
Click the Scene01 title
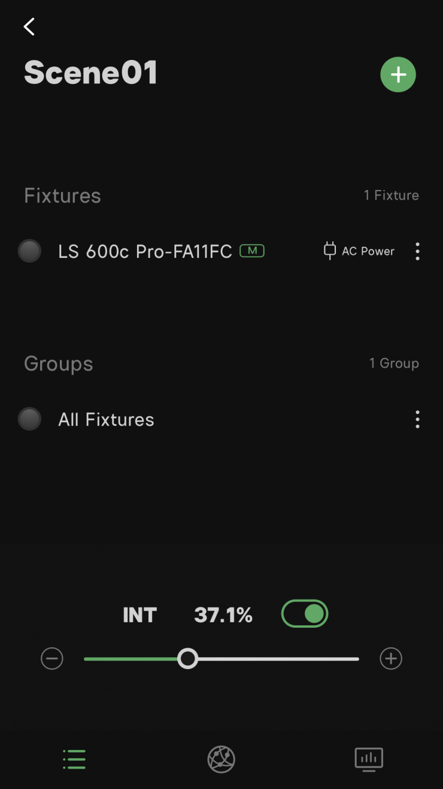tap(91, 73)
